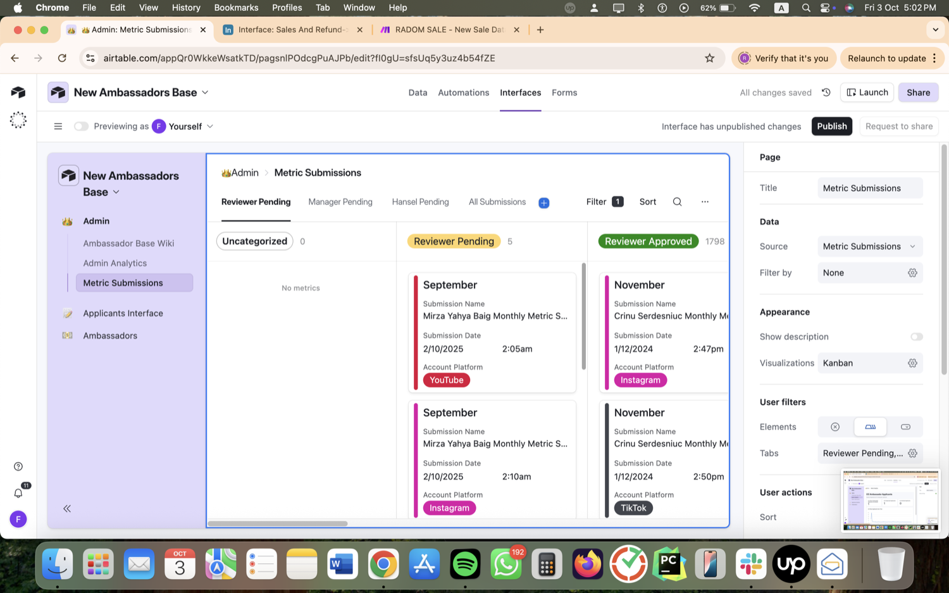Expand New Ambassadors Base title dropdown
Viewport: 949px width, 593px height.
click(205, 92)
